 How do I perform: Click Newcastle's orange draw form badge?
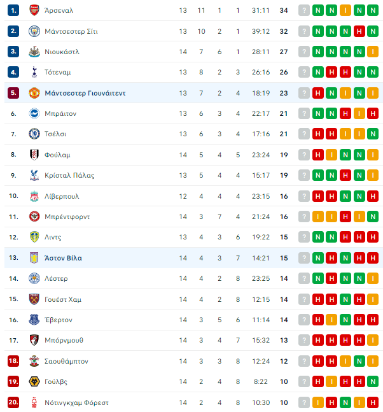point(373,52)
